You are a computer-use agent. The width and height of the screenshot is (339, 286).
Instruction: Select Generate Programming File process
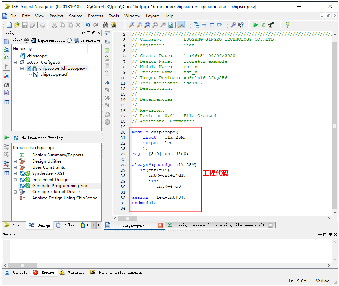59,186
